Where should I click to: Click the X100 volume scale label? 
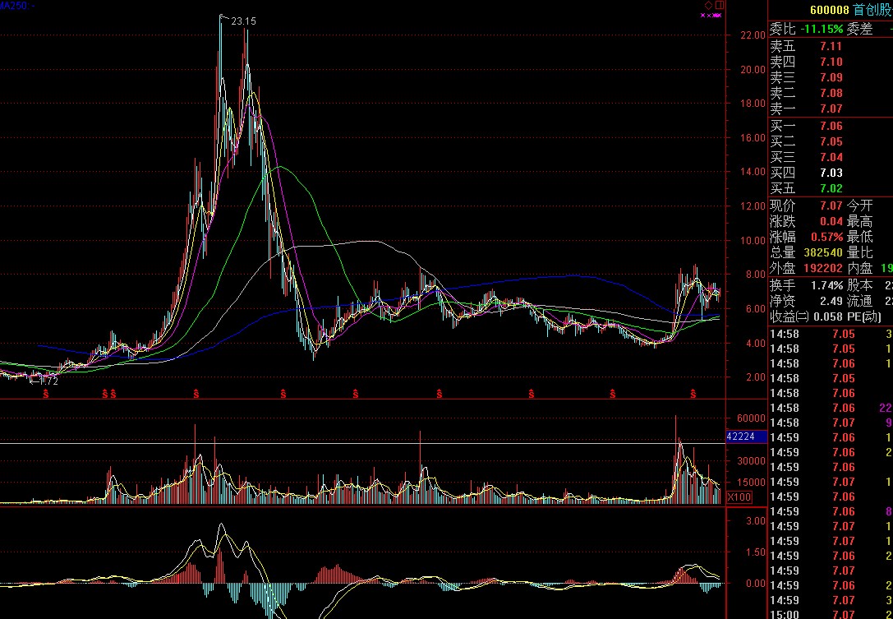pos(740,497)
